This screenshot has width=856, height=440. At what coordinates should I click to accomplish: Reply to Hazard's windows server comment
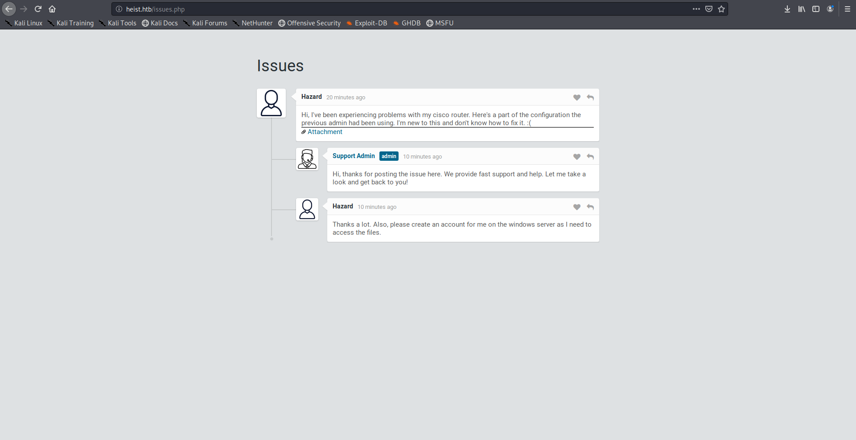click(590, 207)
